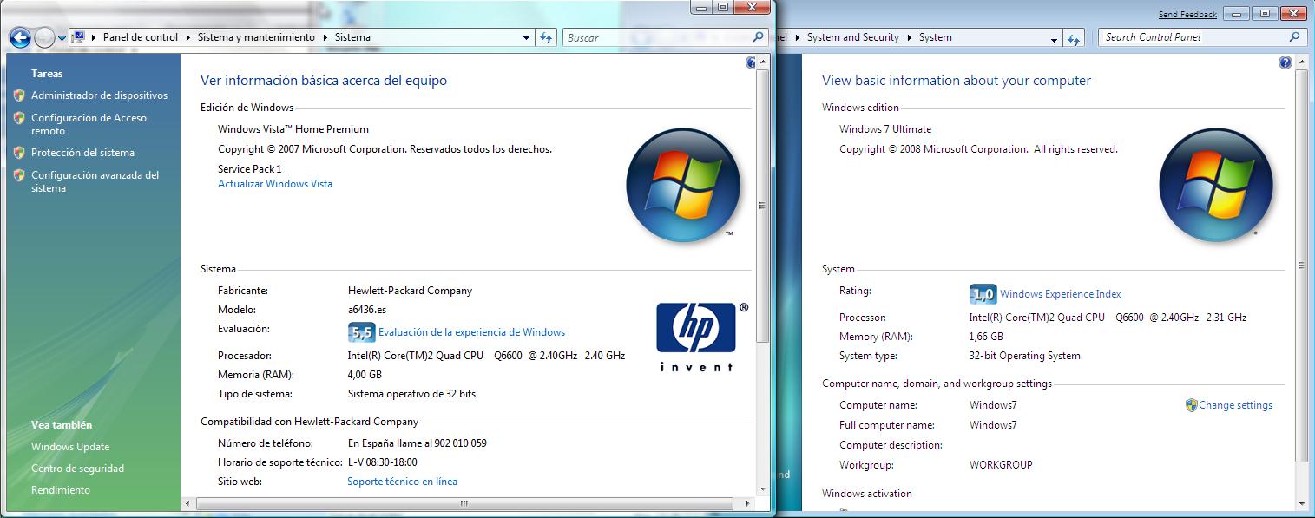
Task: Click refresh button beside Vista address bar
Action: tap(546, 37)
